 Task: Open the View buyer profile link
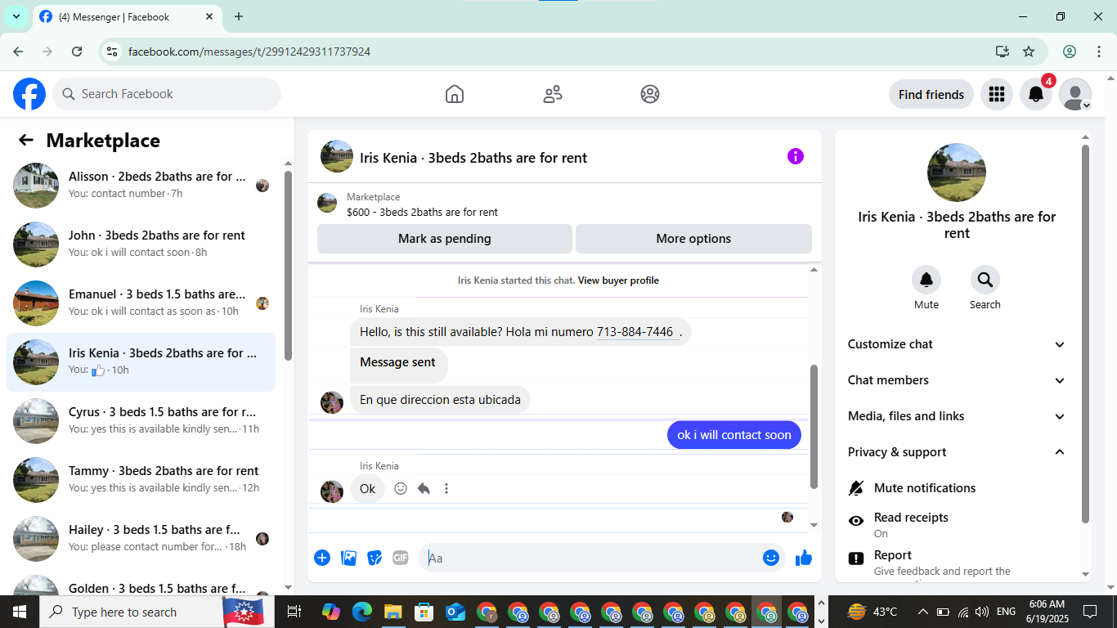click(618, 280)
